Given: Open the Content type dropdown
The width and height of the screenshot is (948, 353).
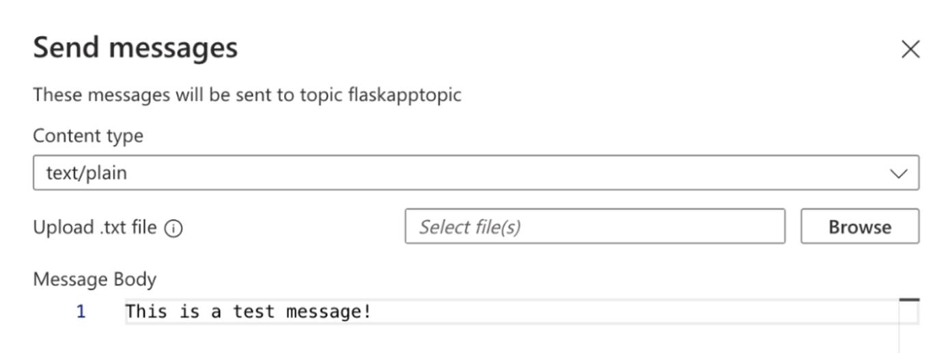Looking at the screenshot, I should [475, 173].
